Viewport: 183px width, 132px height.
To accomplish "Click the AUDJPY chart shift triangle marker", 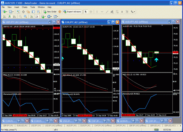I will click(162, 25).
